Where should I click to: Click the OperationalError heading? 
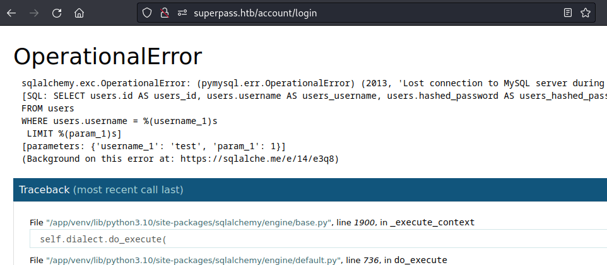[108, 57]
